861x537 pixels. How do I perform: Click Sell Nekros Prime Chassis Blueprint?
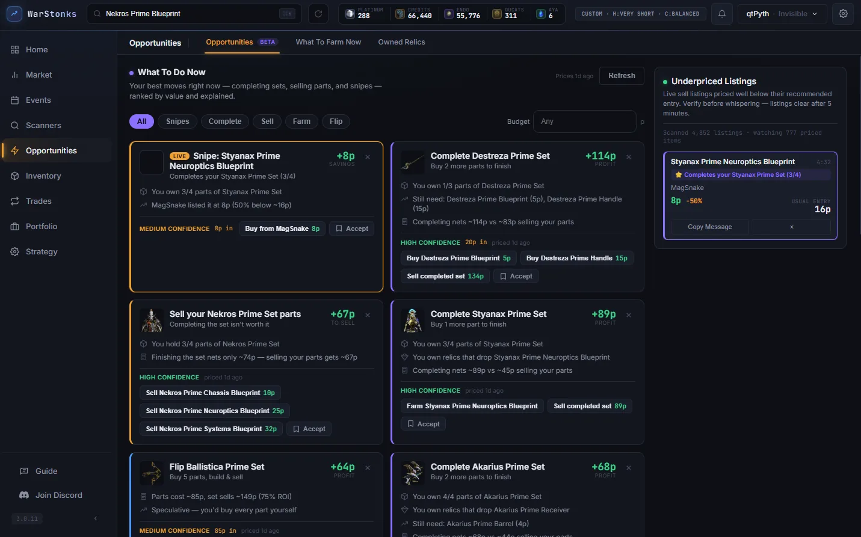(x=210, y=393)
